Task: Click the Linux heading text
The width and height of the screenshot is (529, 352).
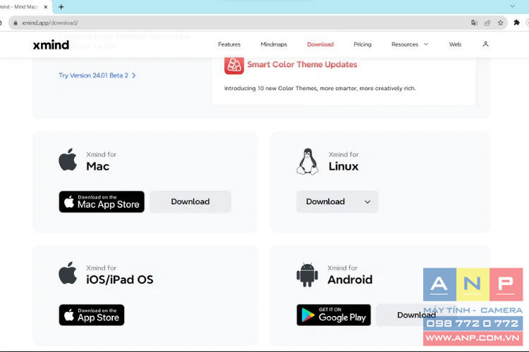Action: [x=343, y=166]
